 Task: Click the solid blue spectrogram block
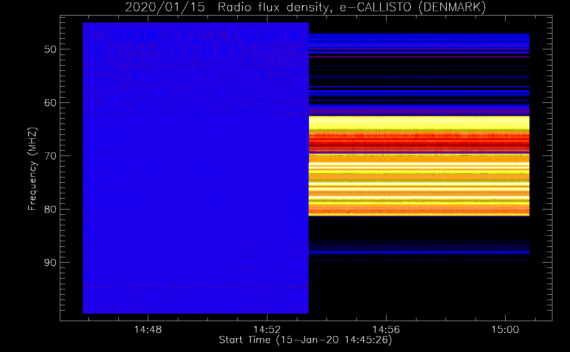(196, 168)
